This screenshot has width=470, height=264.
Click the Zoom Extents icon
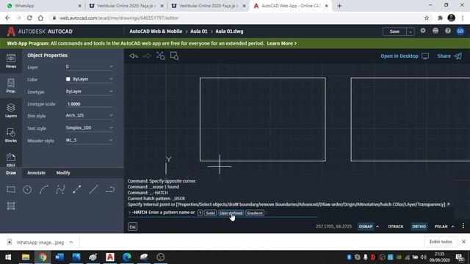pos(161,56)
